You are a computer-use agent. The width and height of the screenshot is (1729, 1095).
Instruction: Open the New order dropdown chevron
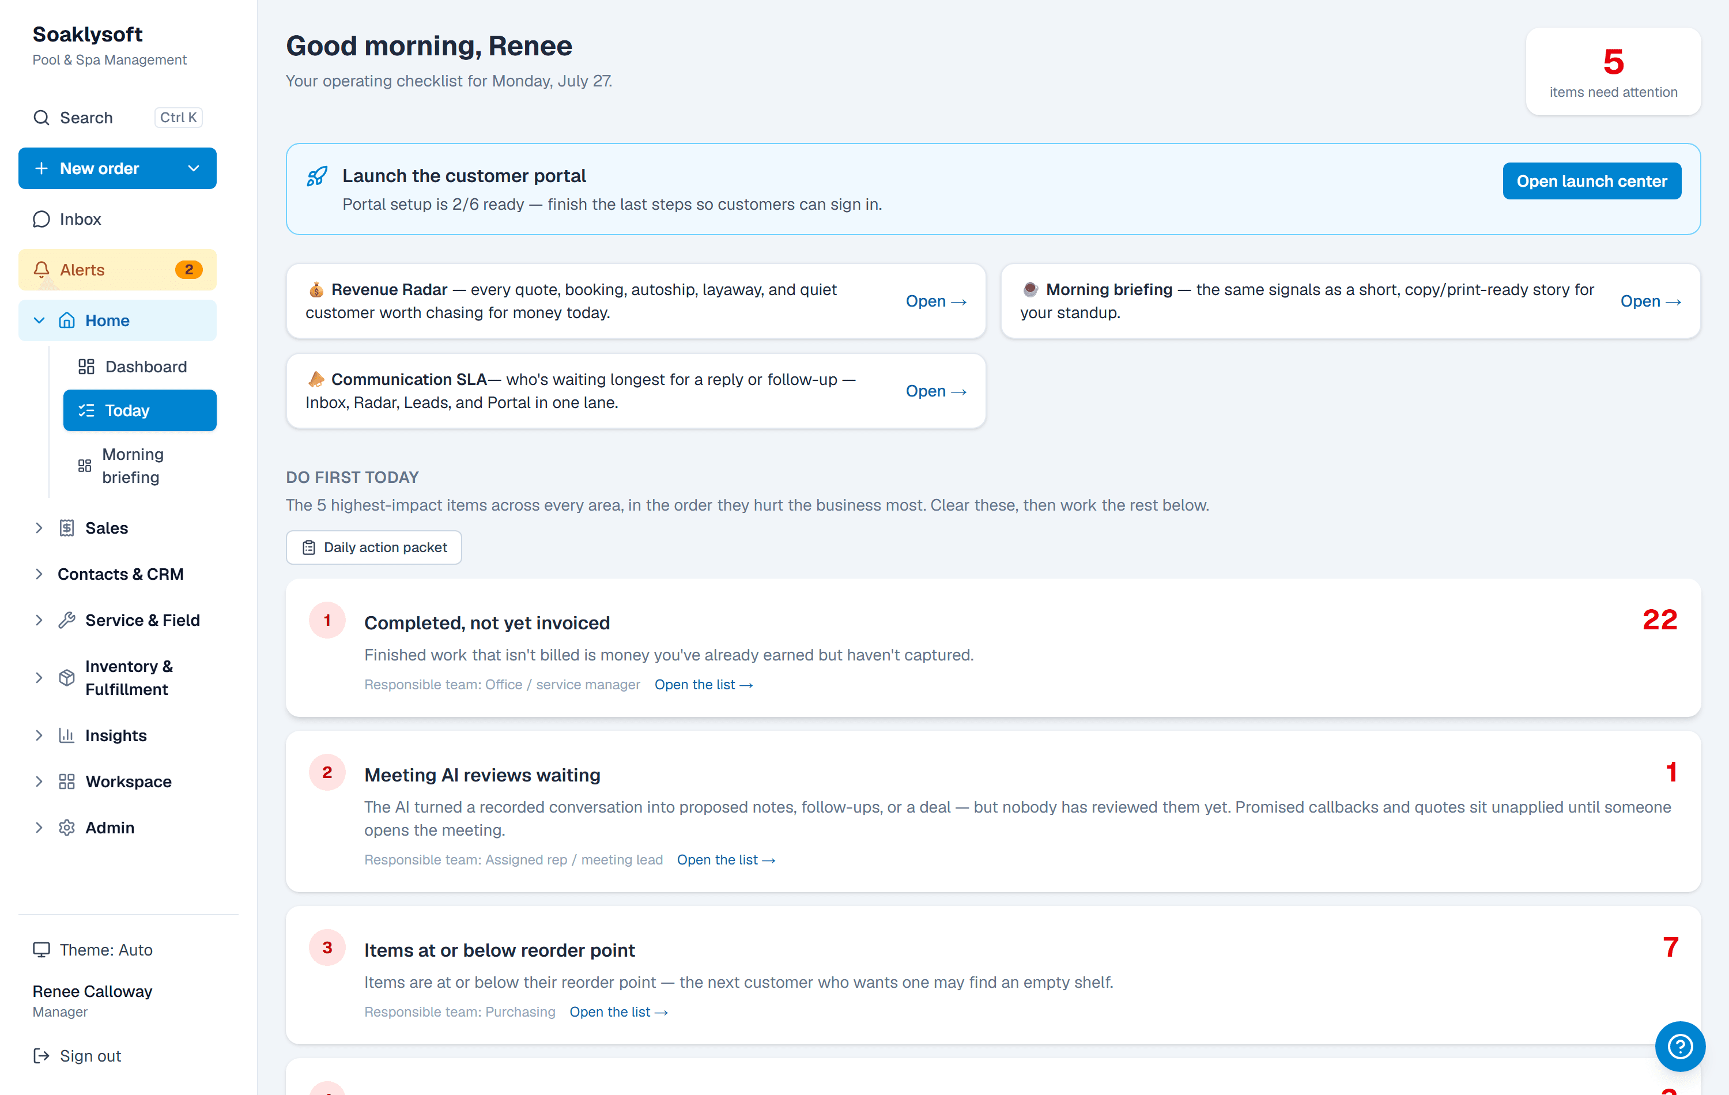tap(193, 168)
